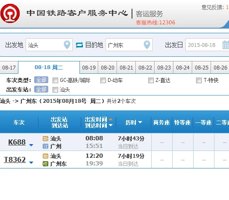Screen dimensions: 229x200
Task: Sort by departure time ascending arrow
Action: point(111,119)
